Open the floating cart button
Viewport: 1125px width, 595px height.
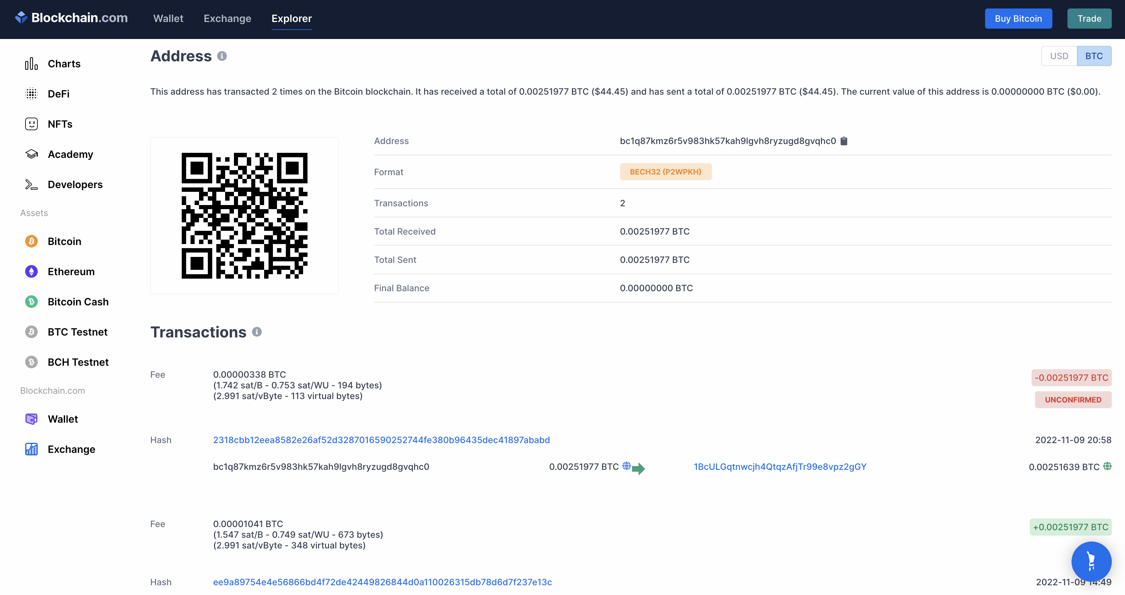pos(1091,561)
